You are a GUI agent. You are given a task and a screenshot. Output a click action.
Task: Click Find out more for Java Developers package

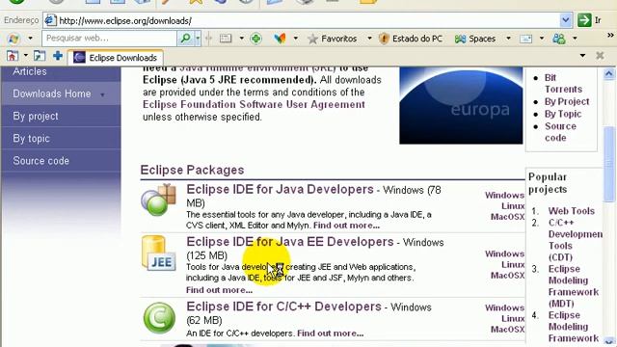pyautogui.click(x=346, y=226)
